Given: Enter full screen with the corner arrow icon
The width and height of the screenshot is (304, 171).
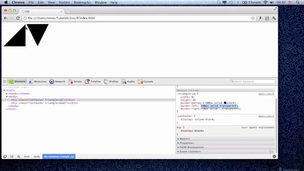Looking at the screenshot, I should tap(275, 9).
